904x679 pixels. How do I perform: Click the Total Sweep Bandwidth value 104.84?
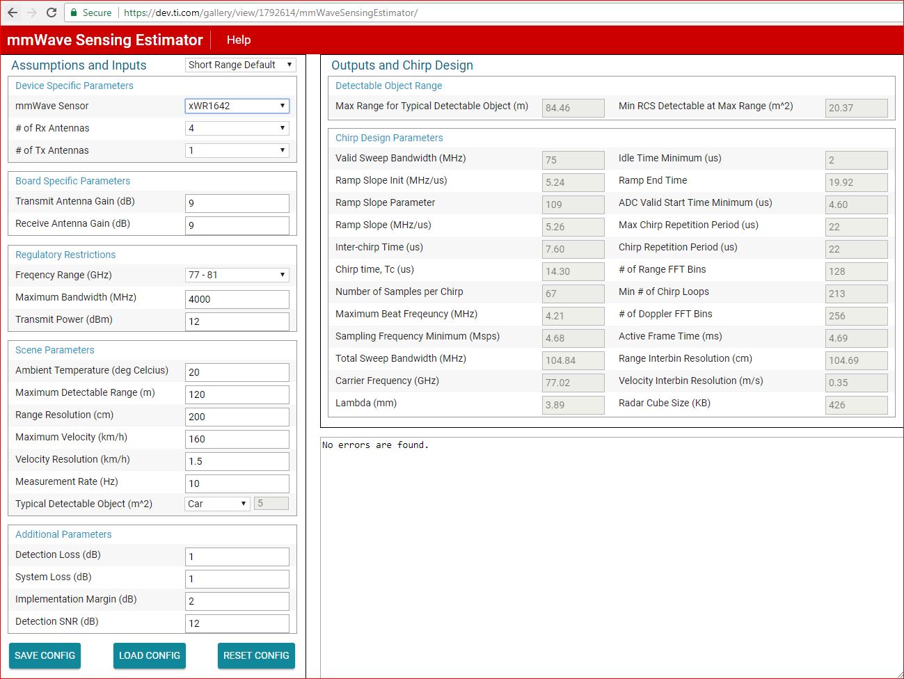point(573,360)
